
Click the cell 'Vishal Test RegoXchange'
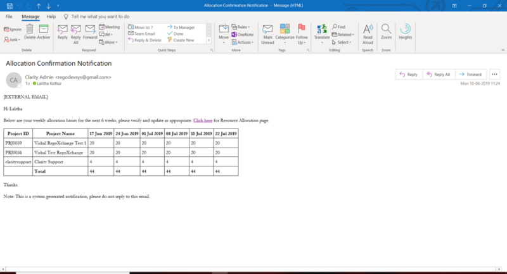60,153
